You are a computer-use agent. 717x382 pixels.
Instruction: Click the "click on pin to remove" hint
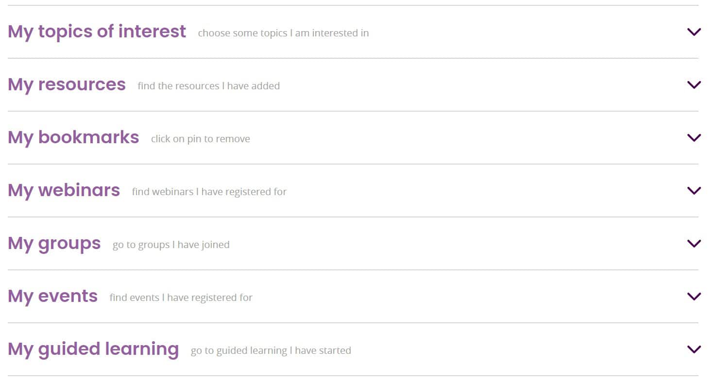click(200, 139)
